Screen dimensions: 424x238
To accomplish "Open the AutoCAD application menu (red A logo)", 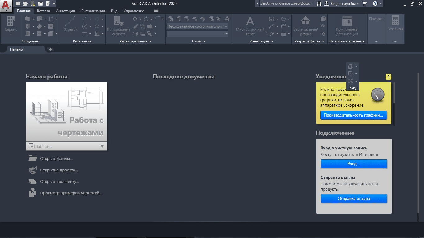I will click(6, 6).
